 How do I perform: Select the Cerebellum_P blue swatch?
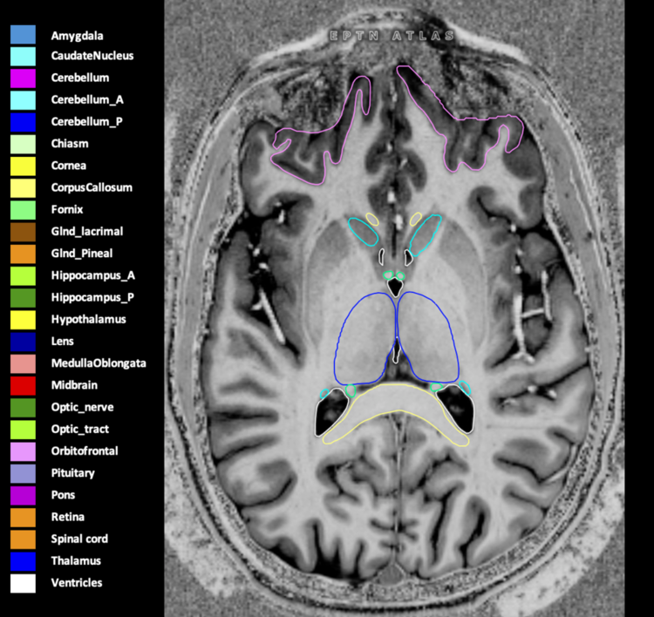pyautogui.click(x=23, y=122)
